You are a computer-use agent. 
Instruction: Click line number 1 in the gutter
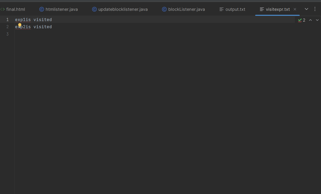[7, 20]
